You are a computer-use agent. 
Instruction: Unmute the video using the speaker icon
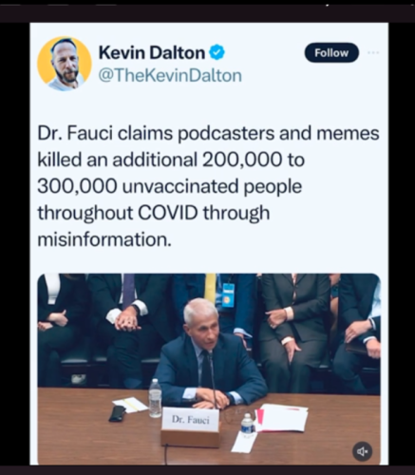point(363,451)
